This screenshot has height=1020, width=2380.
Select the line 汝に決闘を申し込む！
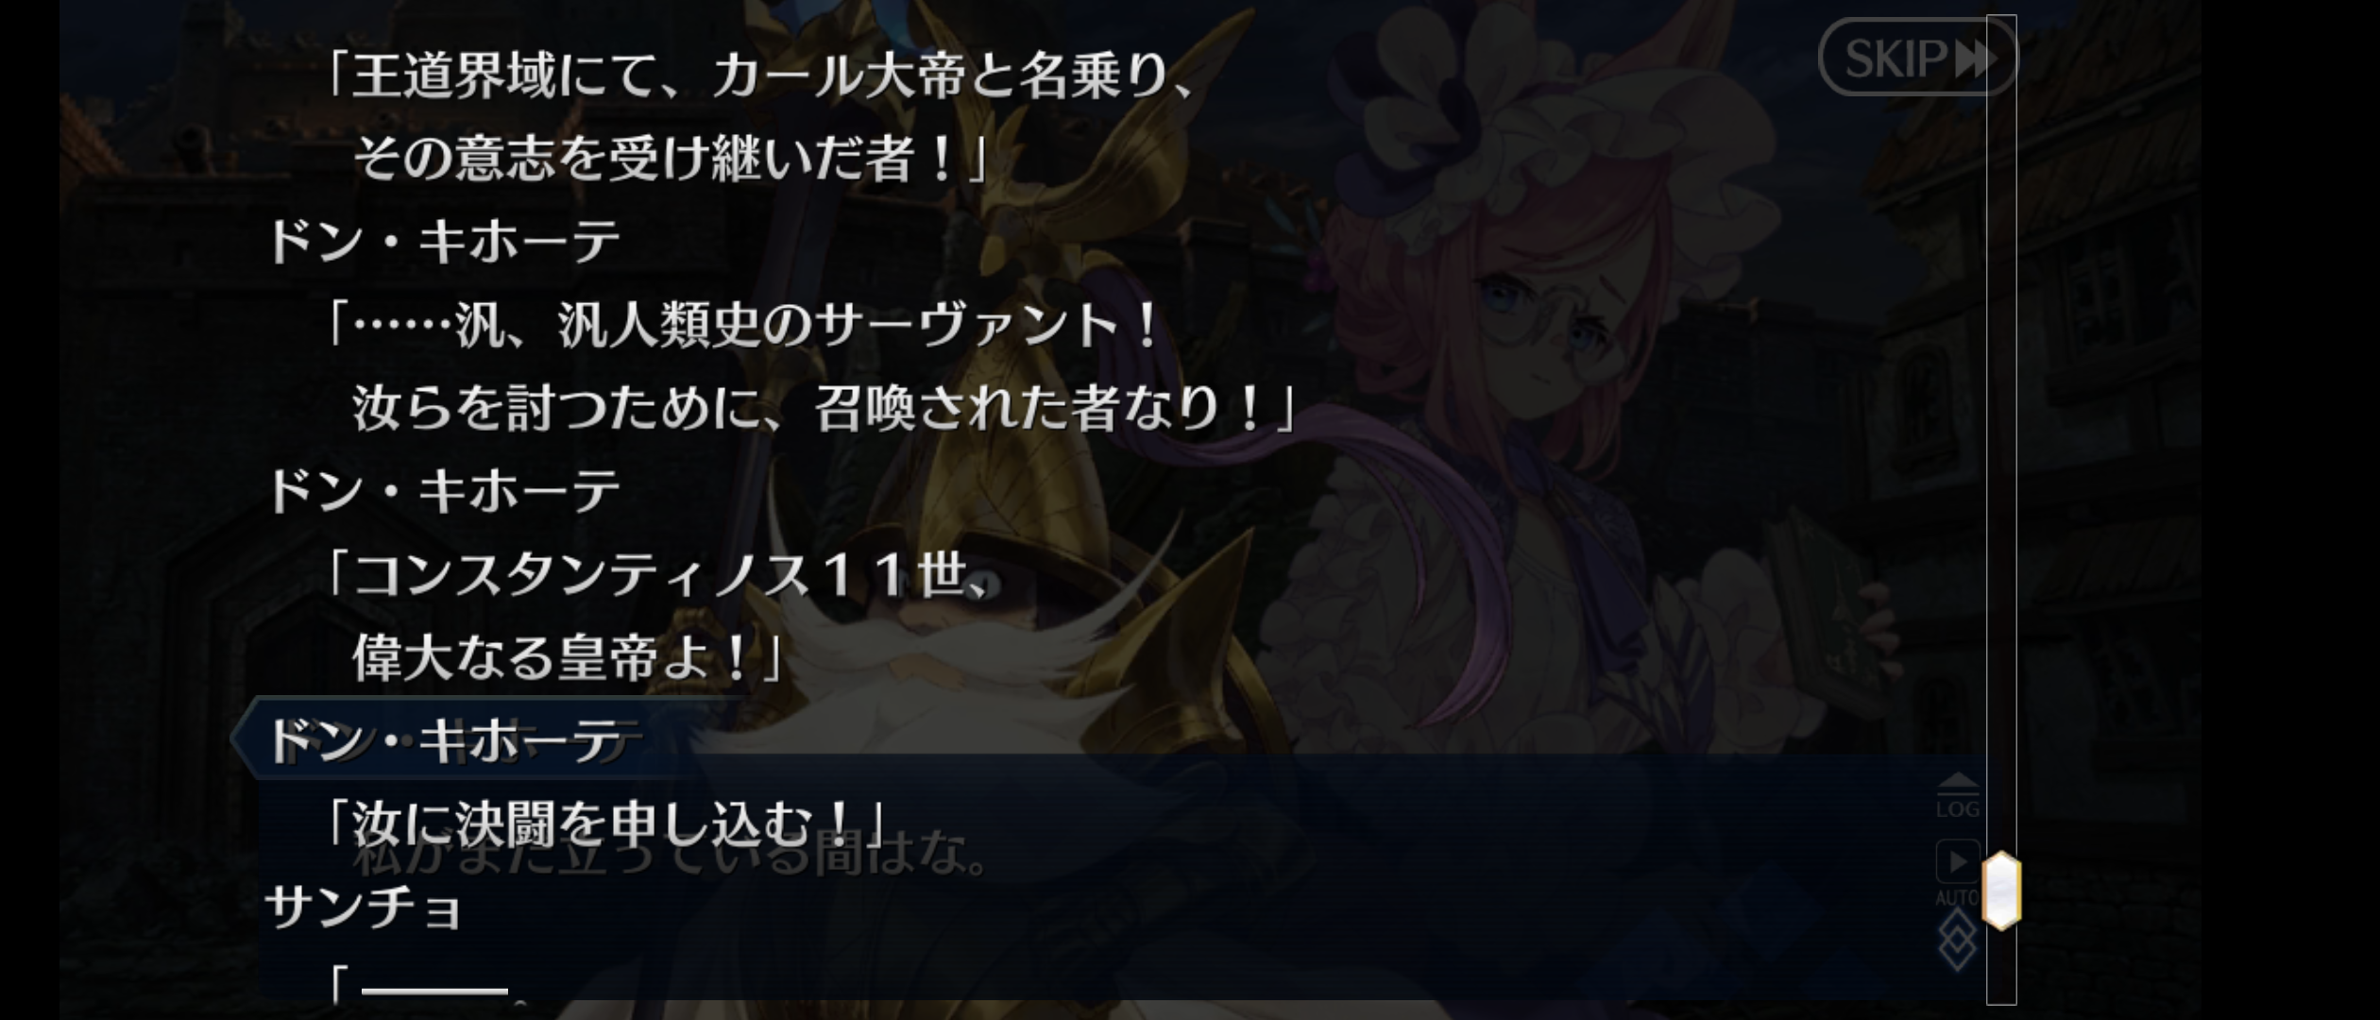point(604,824)
